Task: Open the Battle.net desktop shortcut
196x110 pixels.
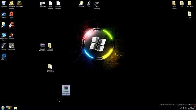Action: tap(4, 57)
